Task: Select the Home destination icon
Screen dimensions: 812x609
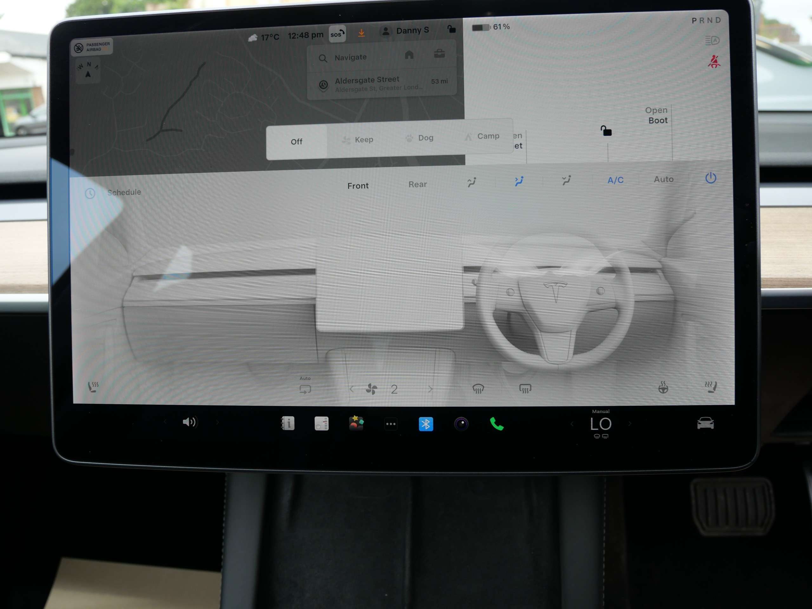Action: click(409, 55)
